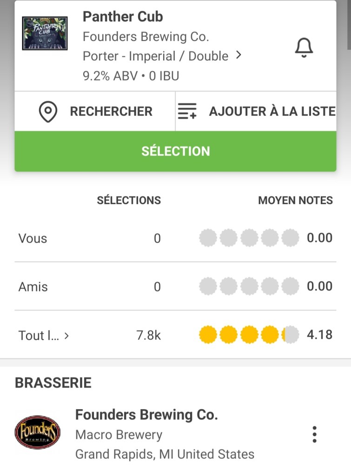
Task: Tap the 7.8k selections count
Action: tap(148, 336)
